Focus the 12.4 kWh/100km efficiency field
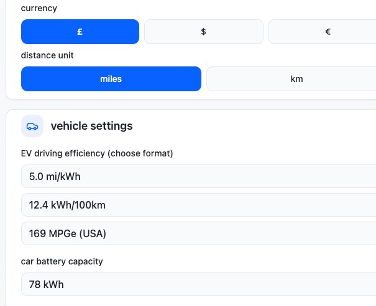 tap(199, 205)
